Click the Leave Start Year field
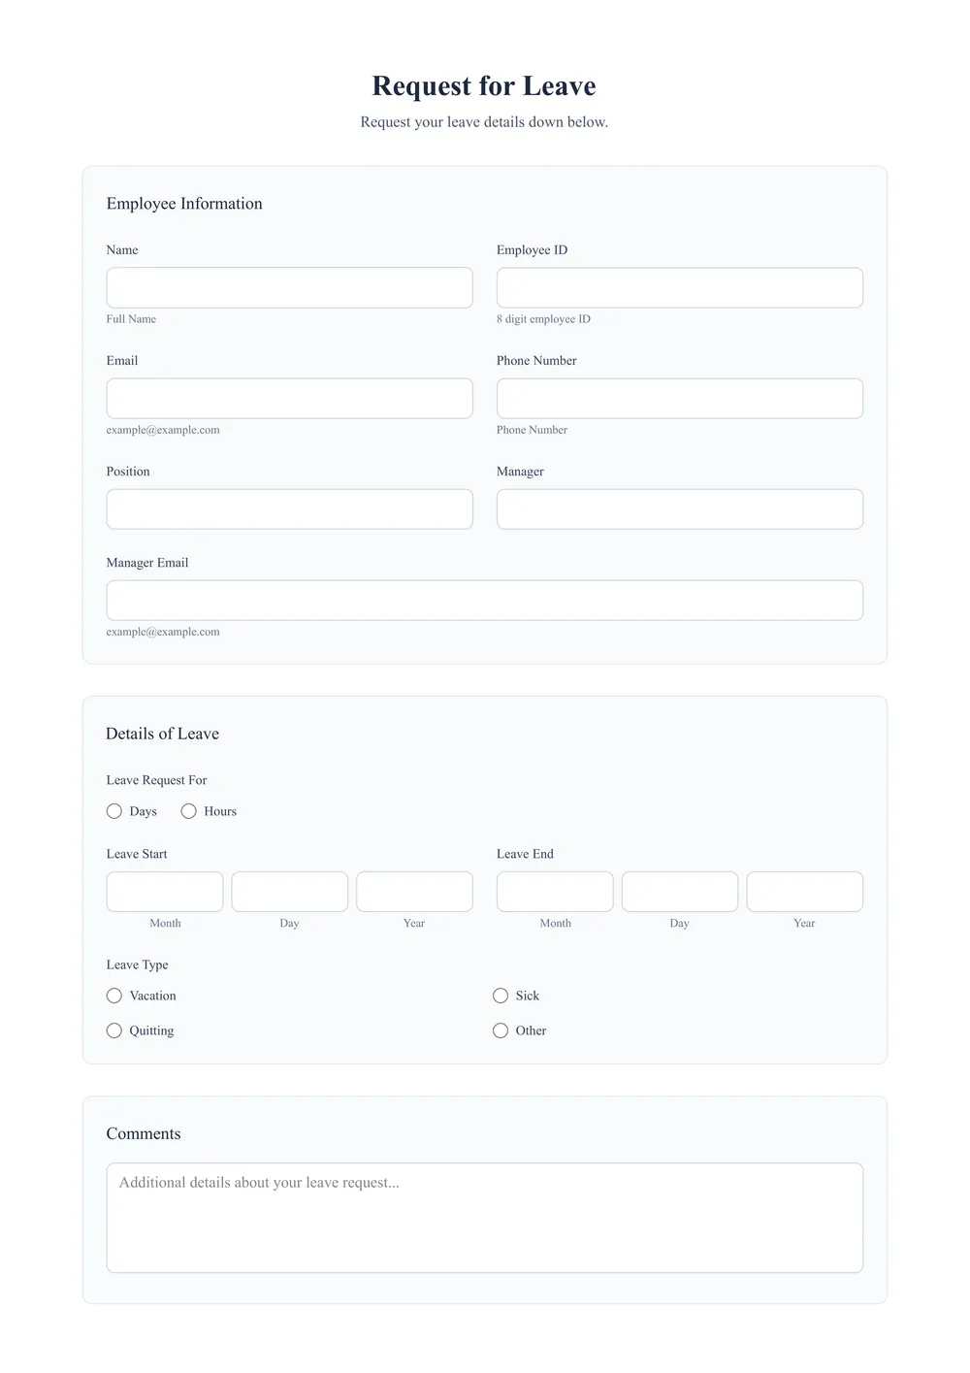The width and height of the screenshot is (970, 1373). click(x=414, y=891)
